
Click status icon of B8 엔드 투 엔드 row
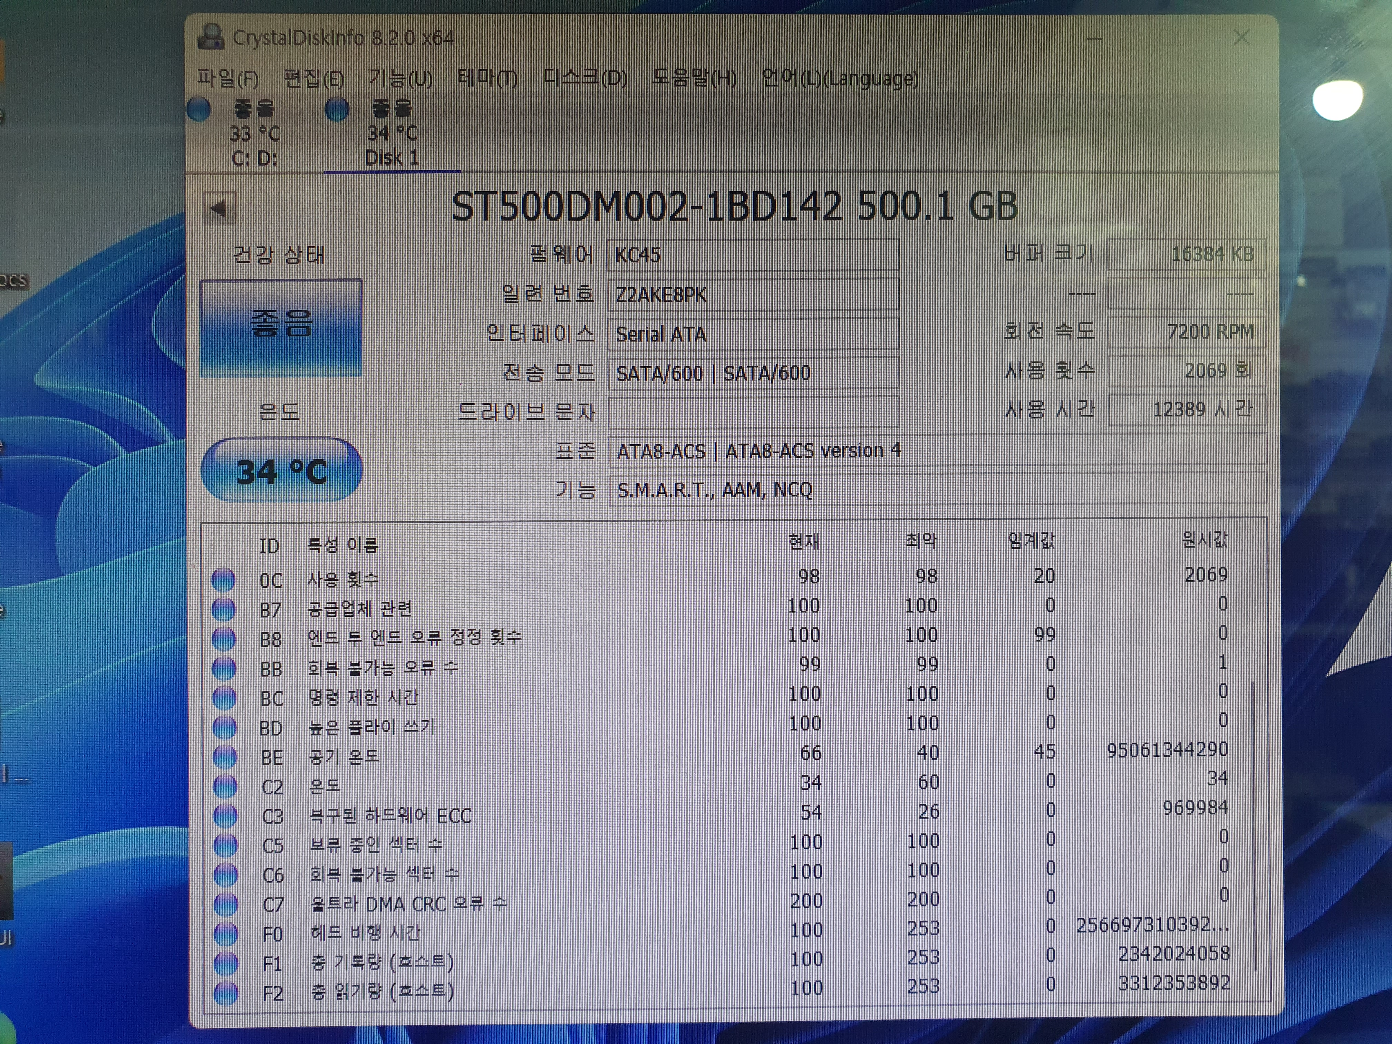click(x=223, y=639)
